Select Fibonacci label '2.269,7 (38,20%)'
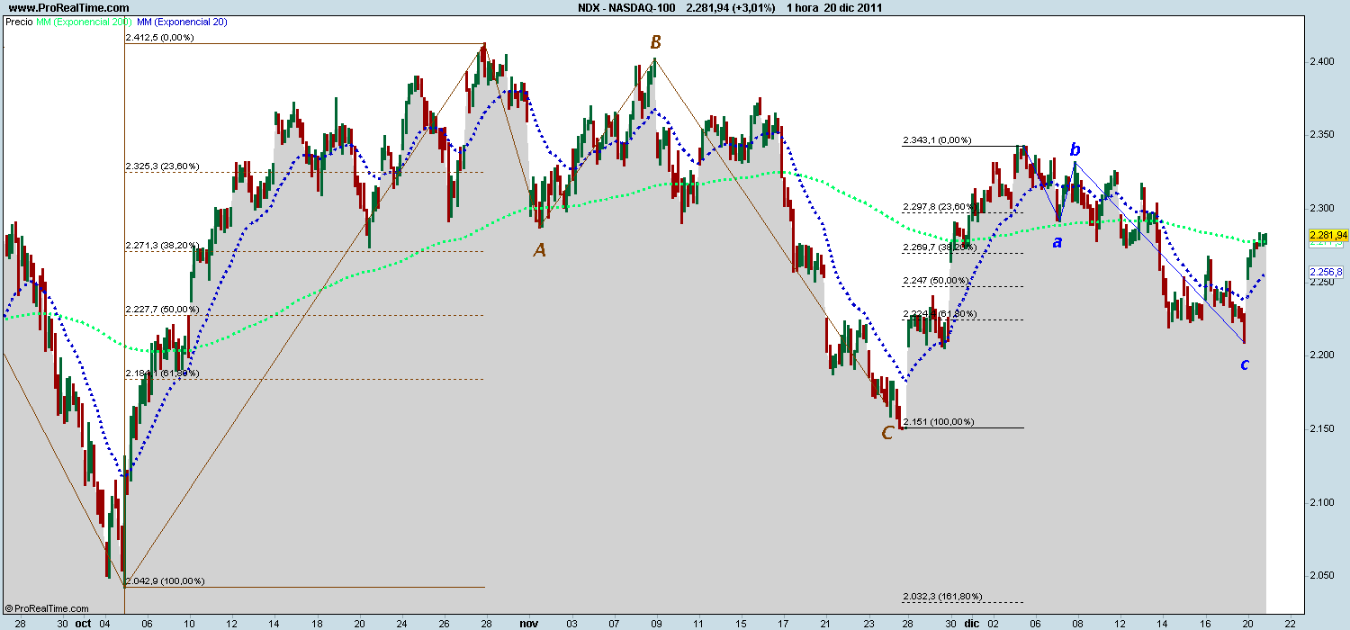This screenshot has height=630, width=1350. [x=940, y=247]
